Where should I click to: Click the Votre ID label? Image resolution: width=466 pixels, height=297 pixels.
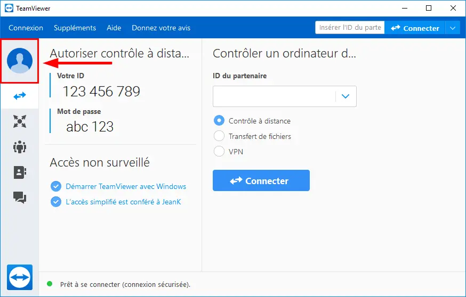point(71,76)
